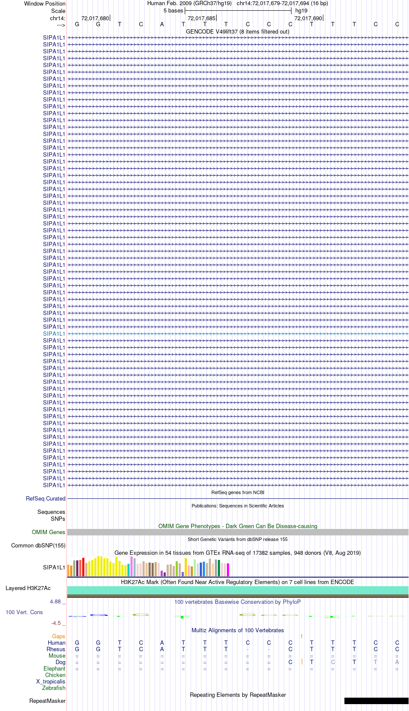Open Short Genetic Variants from dbSNP title
The height and width of the screenshot is (711, 409).
click(x=238, y=539)
